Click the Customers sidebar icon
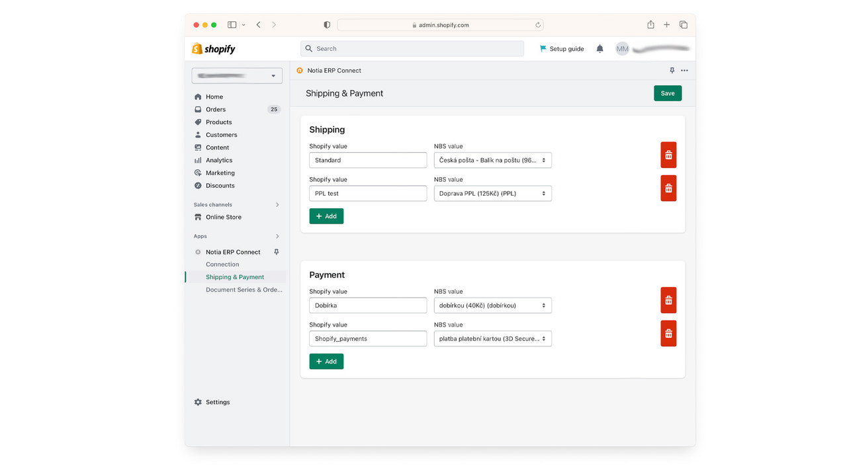 click(197, 134)
